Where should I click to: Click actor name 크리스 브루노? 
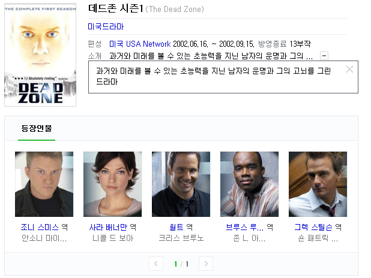pos(181,238)
